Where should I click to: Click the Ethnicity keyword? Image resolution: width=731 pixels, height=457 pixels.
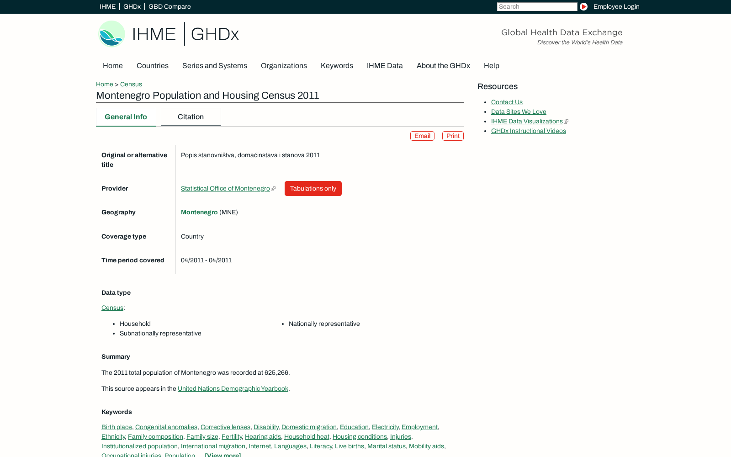pos(113,436)
